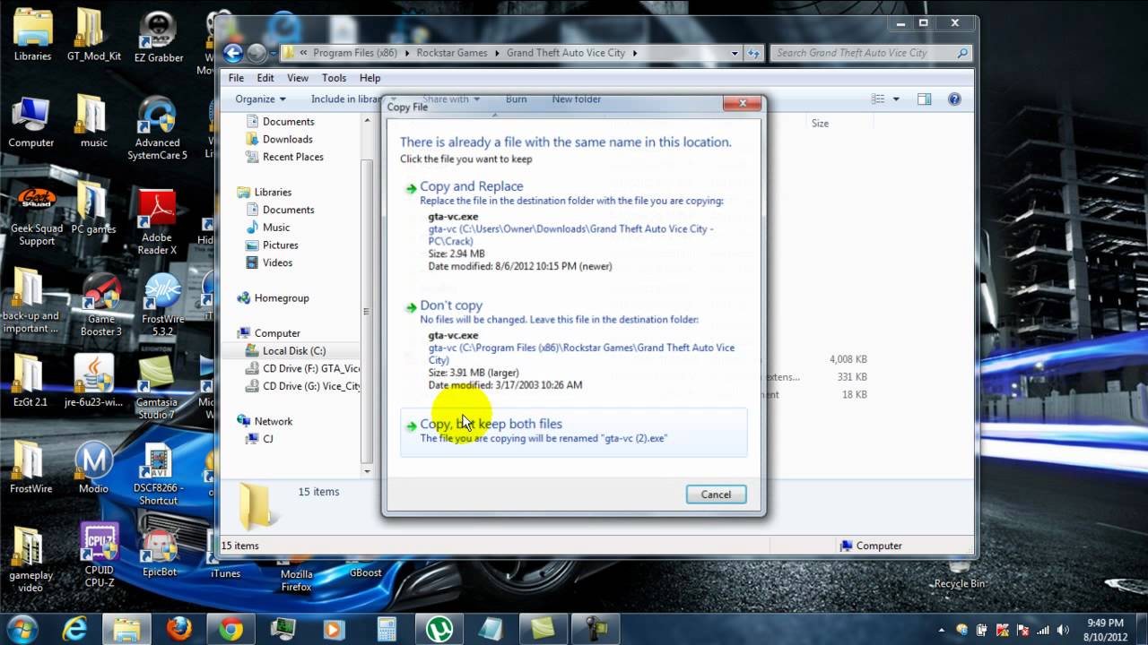Refresh the Explorer folder view
Image resolution: width=1148 pixels, height=645 pixels.
[753, 53]
